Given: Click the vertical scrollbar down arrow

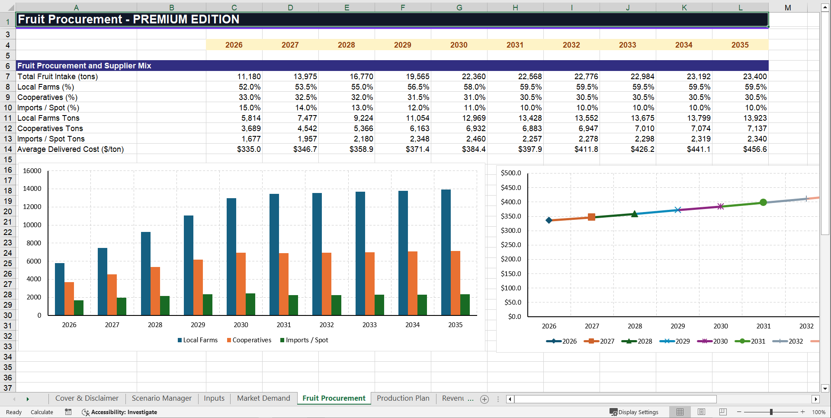Looking at the screenshot, I should 825,389.
